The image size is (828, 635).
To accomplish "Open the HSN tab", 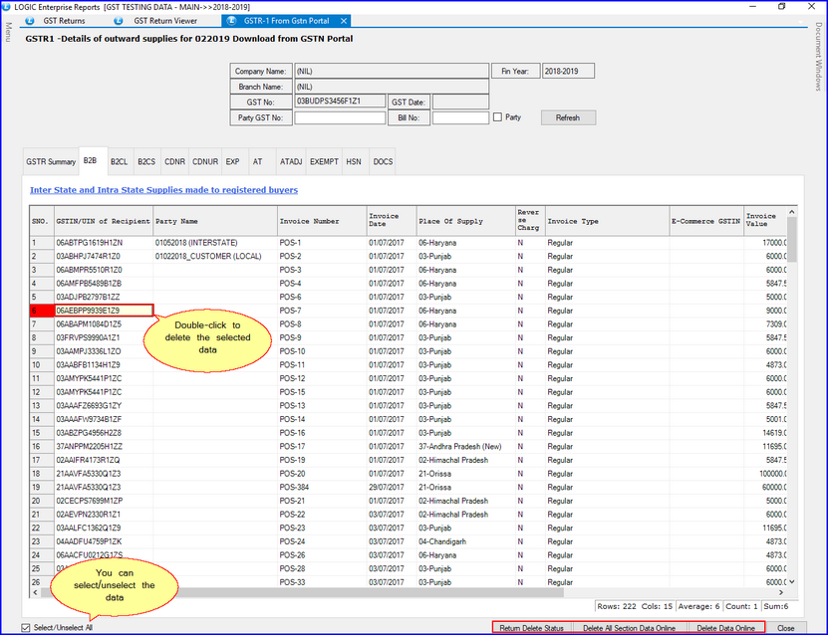I will click(354, 161).
